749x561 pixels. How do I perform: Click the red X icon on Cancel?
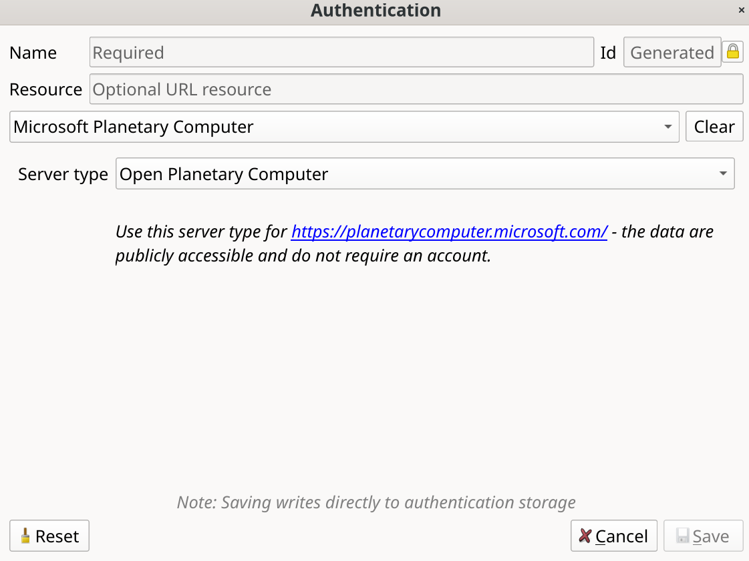pos(586,536)
